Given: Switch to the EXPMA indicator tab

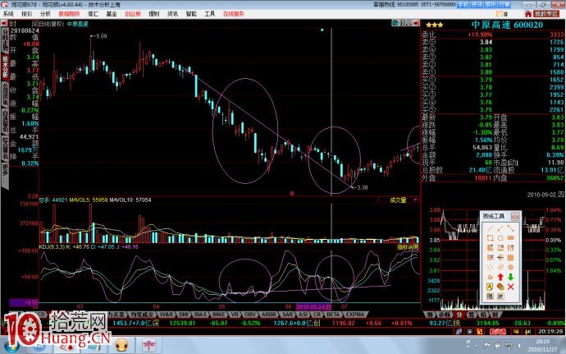Looking at the screenshot, I should pos(355,314).
